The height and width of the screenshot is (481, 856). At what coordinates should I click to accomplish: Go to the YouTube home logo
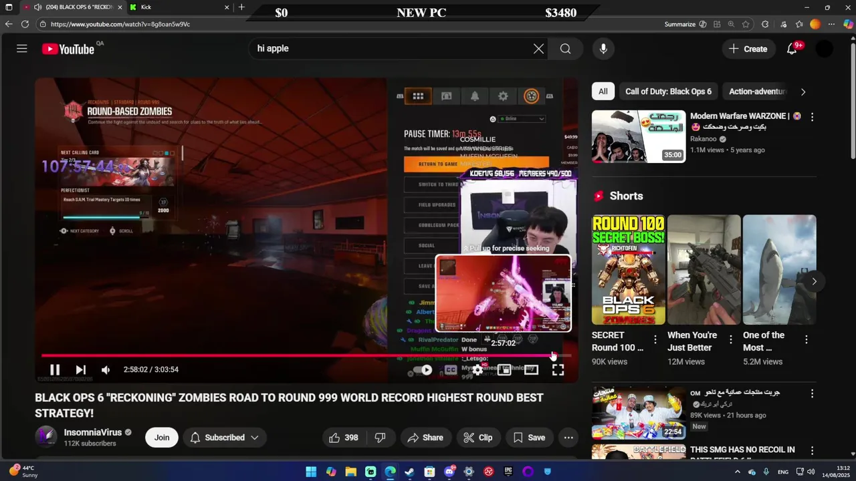[68, 49]
